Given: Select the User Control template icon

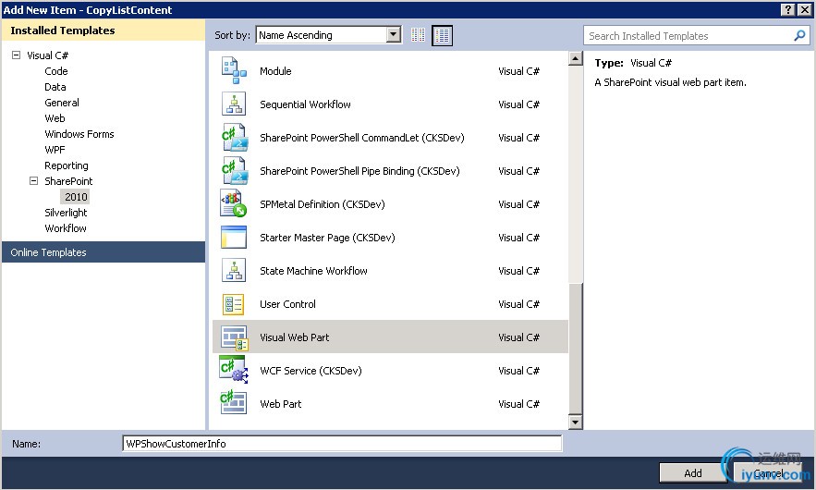Looking at the screenshot, I should [233, 304].
